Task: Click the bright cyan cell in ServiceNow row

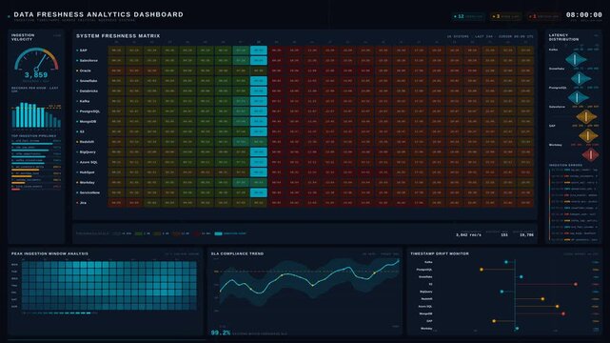Action: [x=259, y=192]
